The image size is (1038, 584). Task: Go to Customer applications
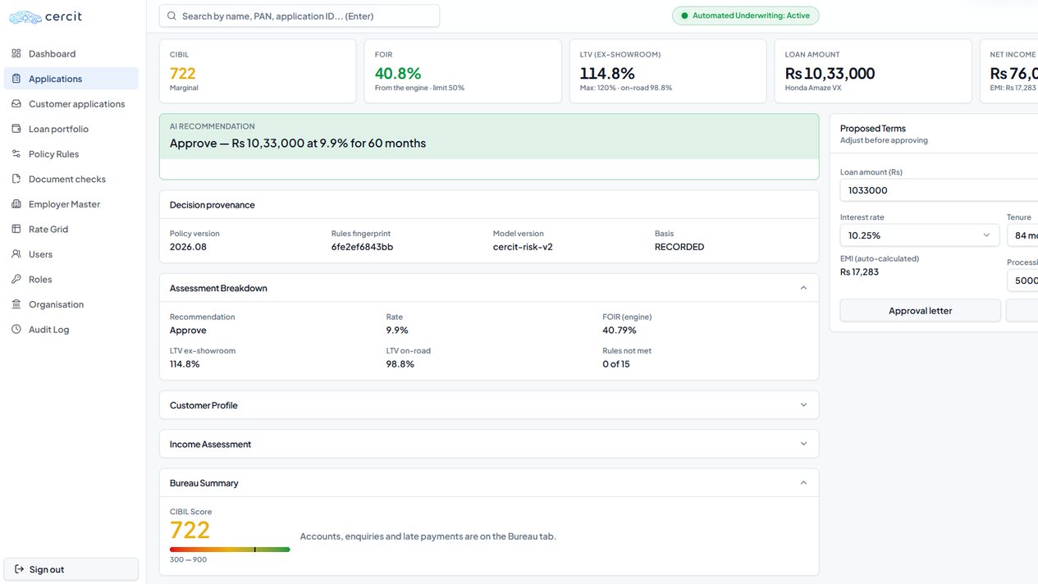71,104
